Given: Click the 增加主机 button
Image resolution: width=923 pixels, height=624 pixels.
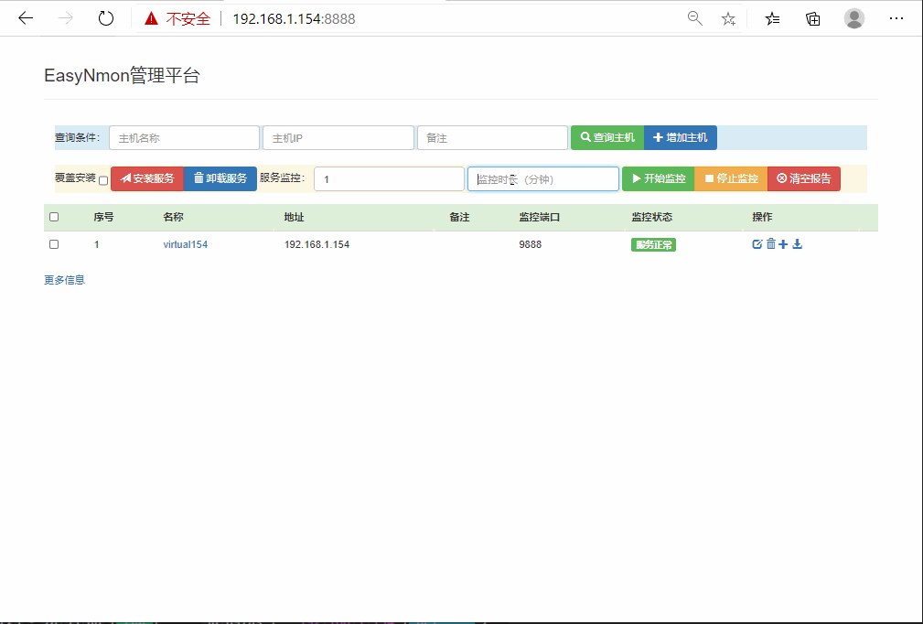Looking at the screenshot, I should (x=680, y=137).
